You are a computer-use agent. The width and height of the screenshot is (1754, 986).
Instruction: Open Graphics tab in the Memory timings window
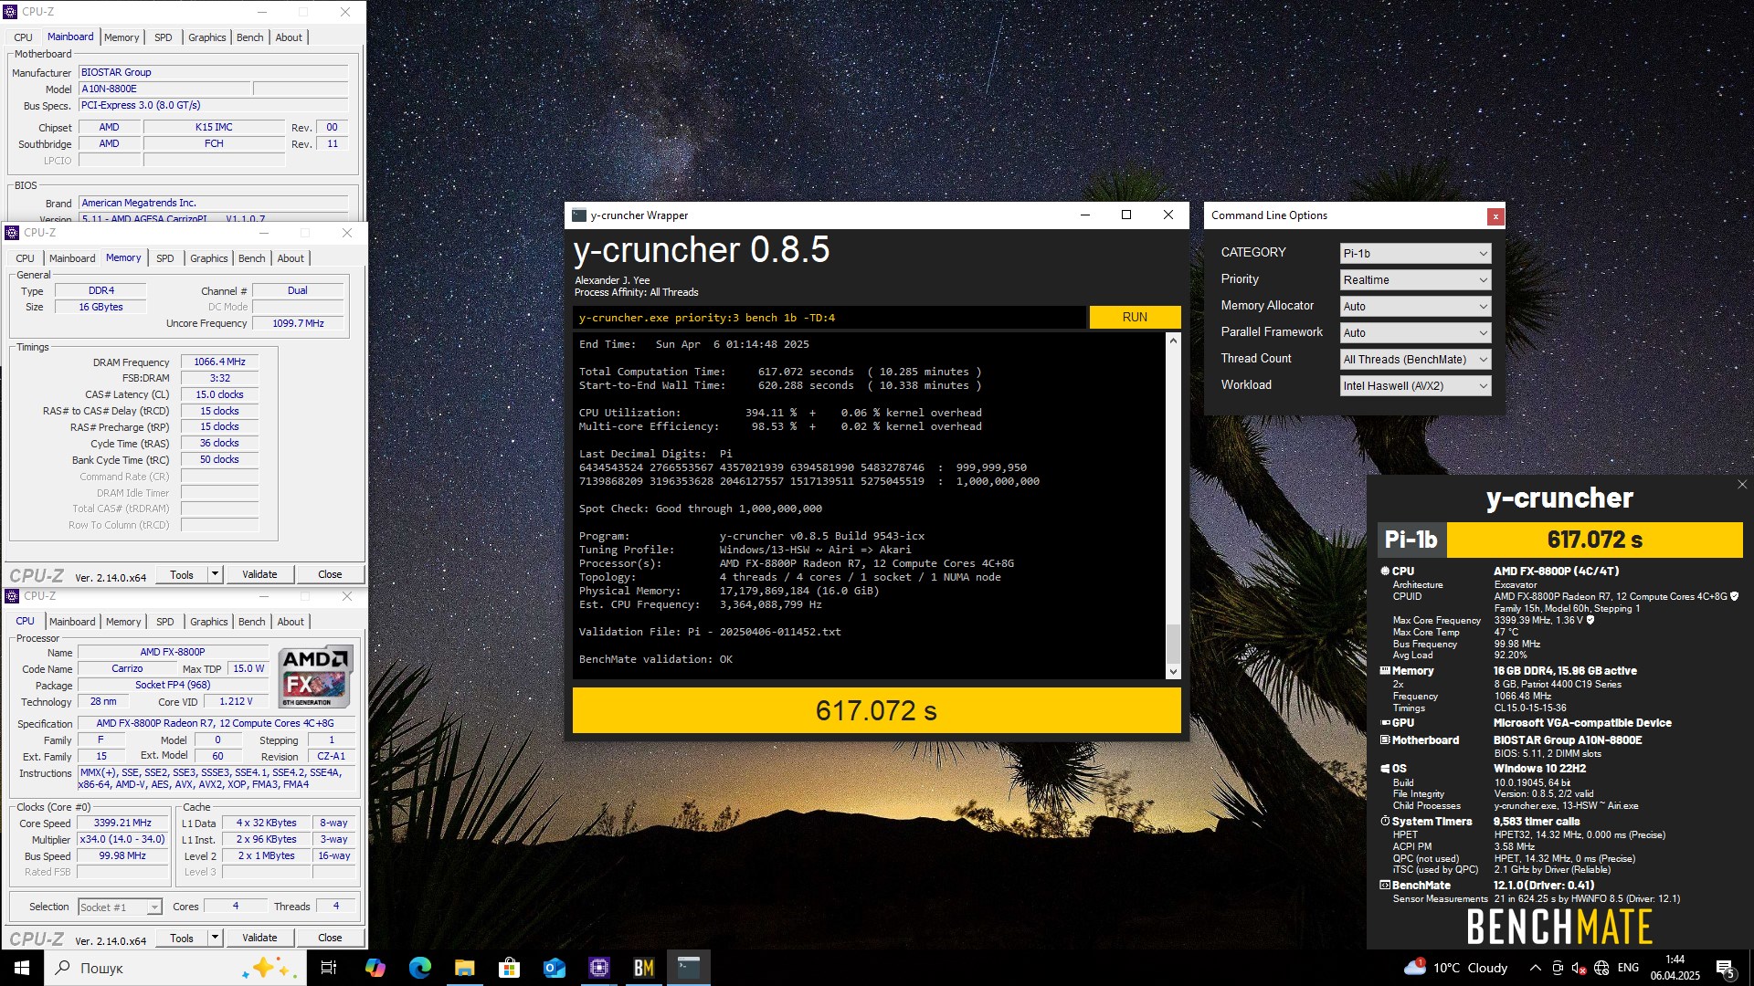tap(208, 258)
